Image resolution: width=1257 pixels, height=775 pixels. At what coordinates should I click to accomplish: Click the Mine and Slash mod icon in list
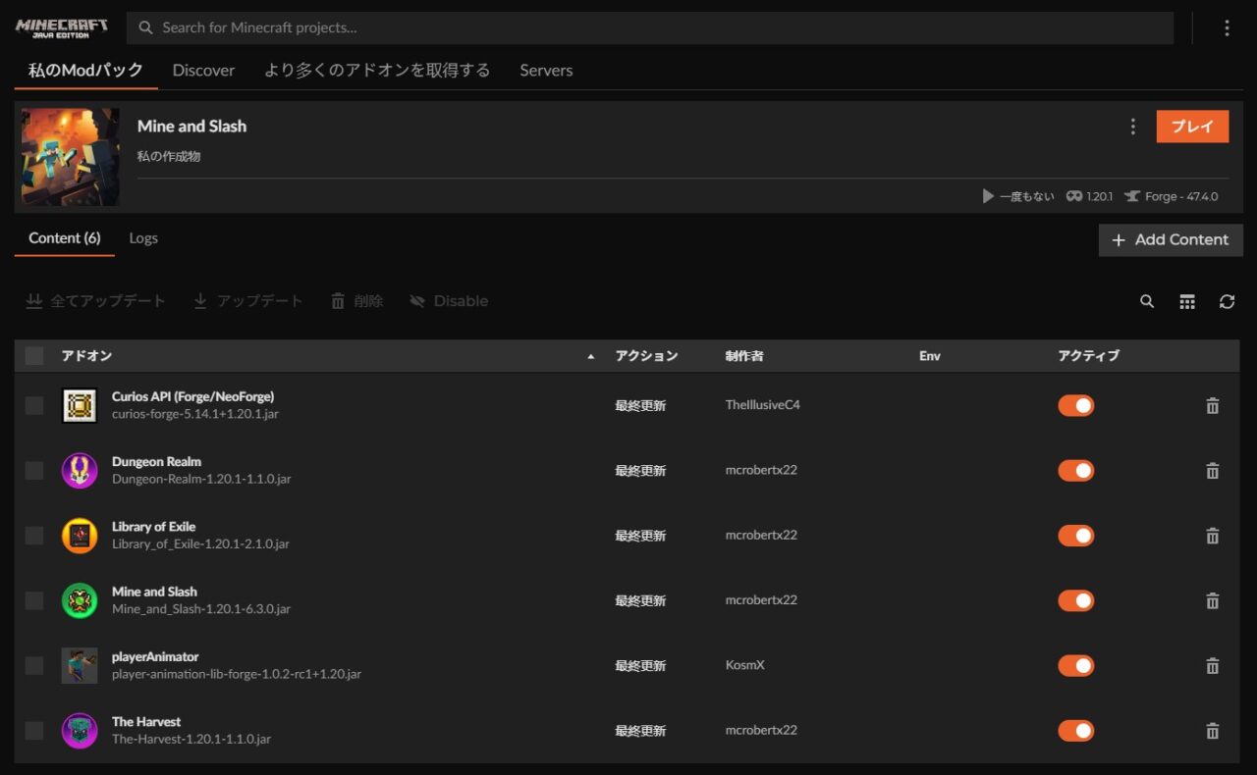80,600
